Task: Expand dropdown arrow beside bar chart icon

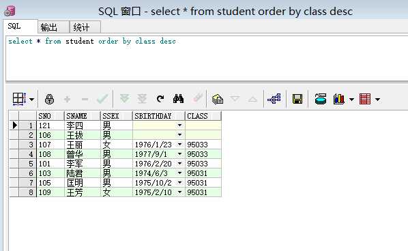Action: pos(351,100)
